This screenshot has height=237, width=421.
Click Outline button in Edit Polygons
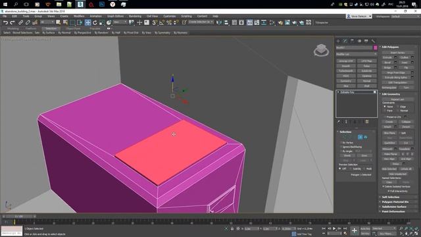(x=404, y=57)
